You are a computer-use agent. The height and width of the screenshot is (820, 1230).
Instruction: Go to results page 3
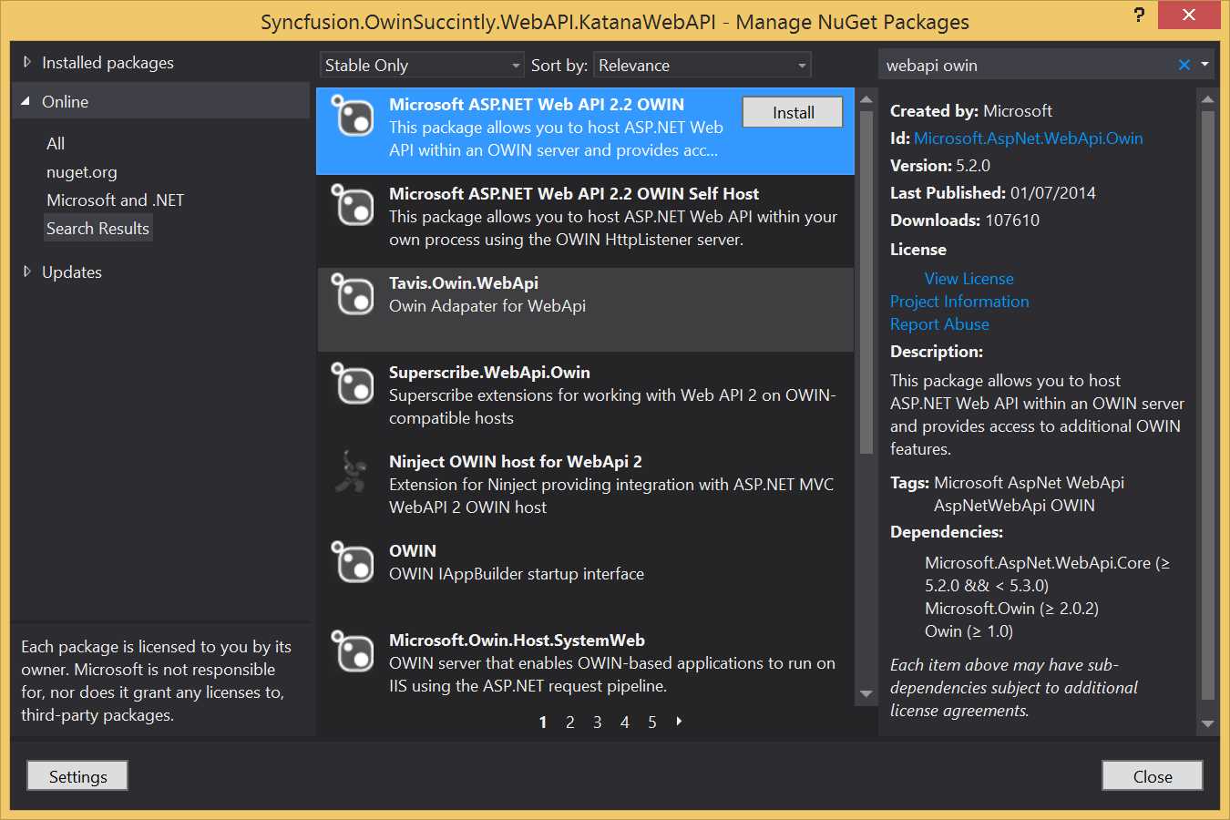(x=598, y=722)
